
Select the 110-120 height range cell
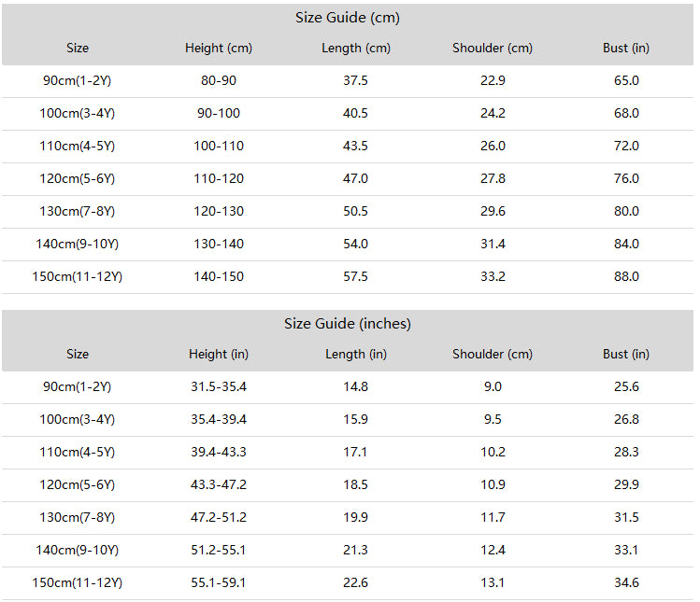219,179
